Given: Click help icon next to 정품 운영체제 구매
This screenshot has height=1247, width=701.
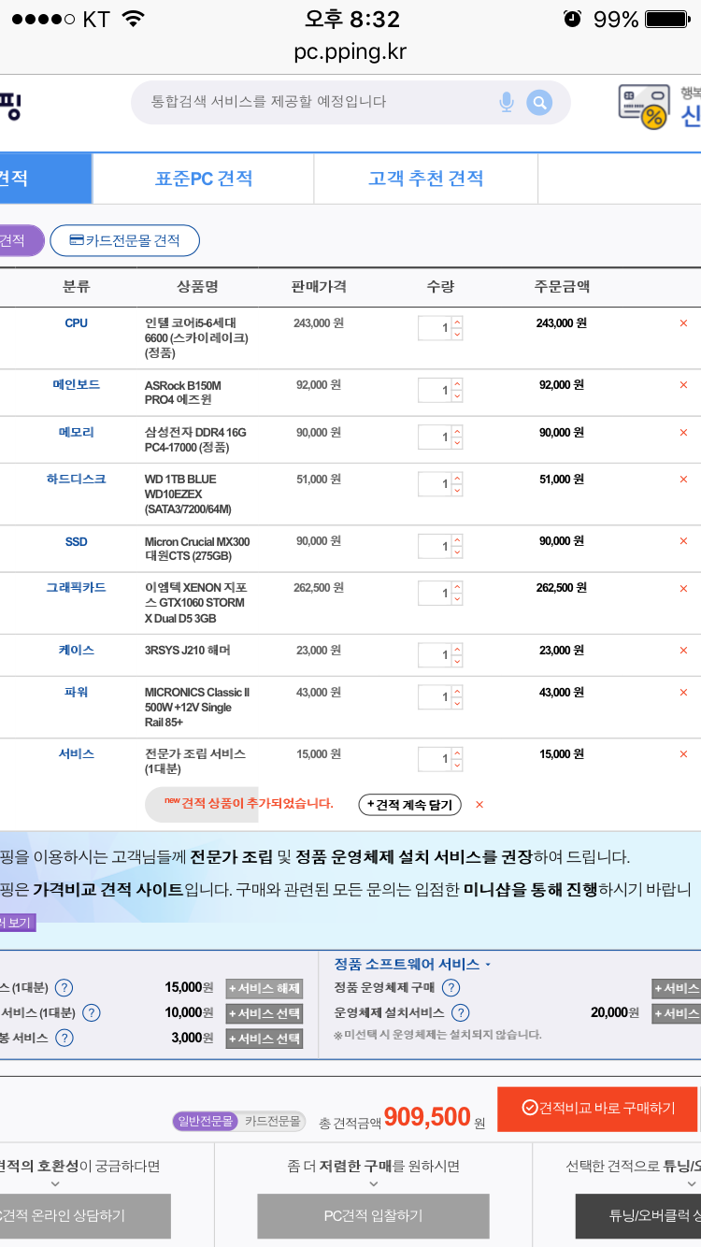Looking at the screenshot, I should (x=451, y=988).
